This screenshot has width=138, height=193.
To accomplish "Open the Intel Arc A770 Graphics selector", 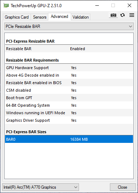I will [x=41, y=187].
